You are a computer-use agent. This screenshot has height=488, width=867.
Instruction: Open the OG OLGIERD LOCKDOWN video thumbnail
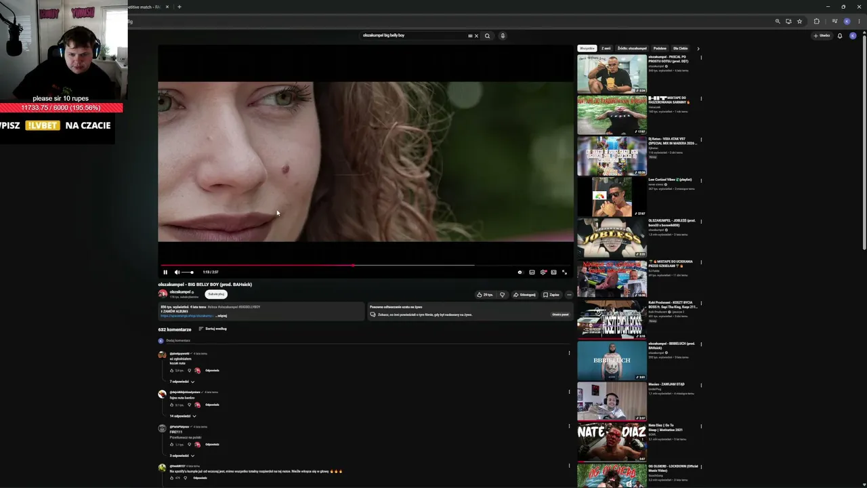(612, 475)
